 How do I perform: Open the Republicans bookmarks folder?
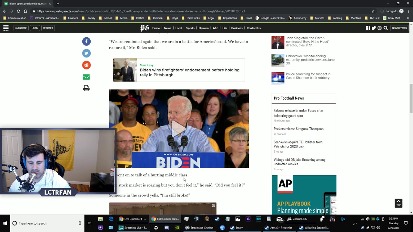[227, 18]
